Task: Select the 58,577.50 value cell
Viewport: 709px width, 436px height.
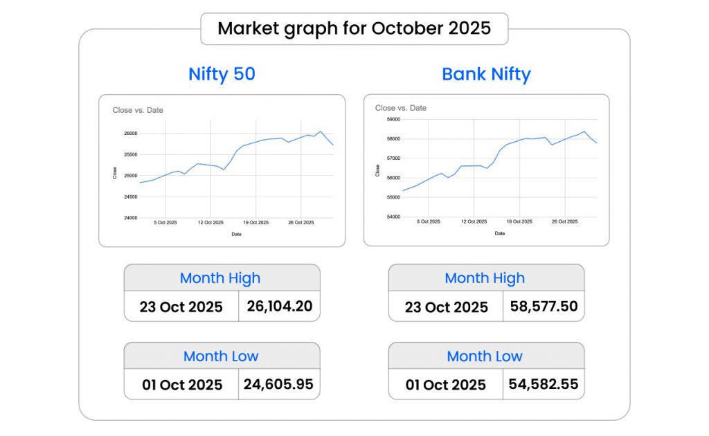Action: [x=544, y=306]
